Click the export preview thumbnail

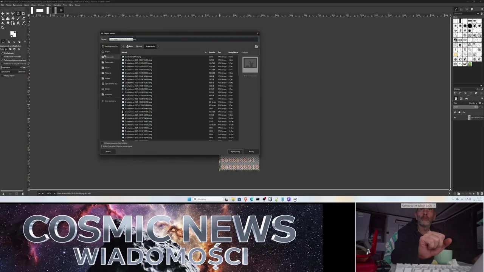pyautogui.click(x=250, y=64)
